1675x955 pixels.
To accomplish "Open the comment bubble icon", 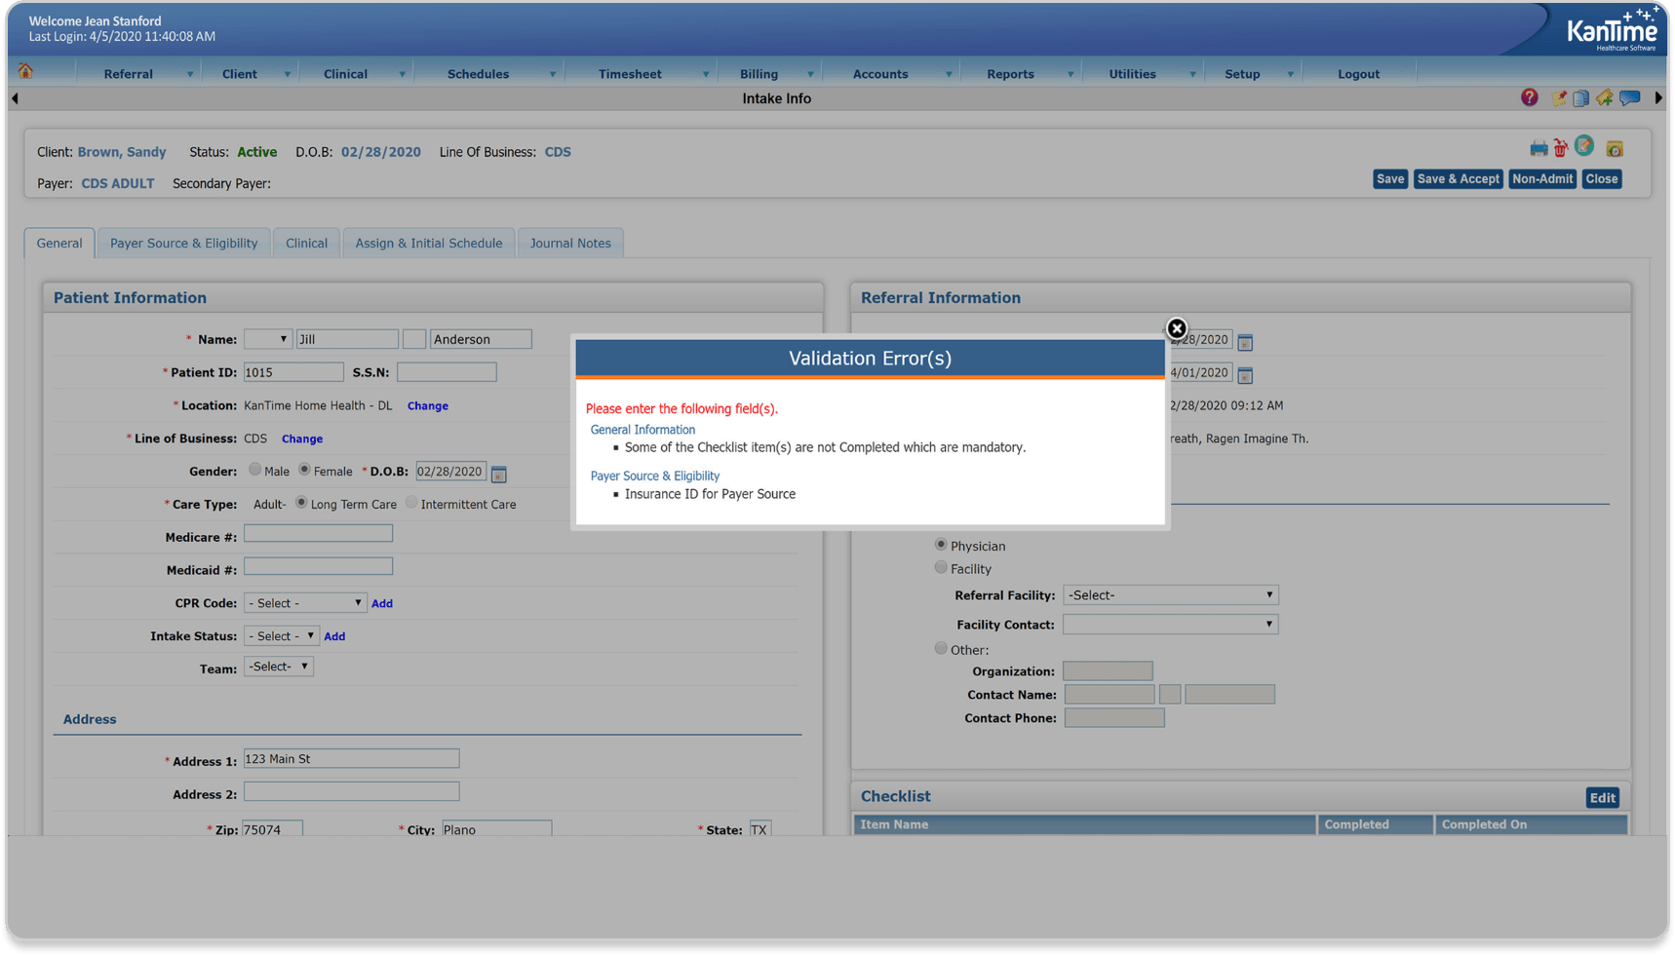I will 1630,97.
